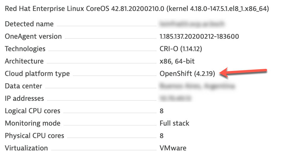The image size is (284, 159).
Task: Click the CRI-O (1.14.12) technology value
Action: coord(181,49)
